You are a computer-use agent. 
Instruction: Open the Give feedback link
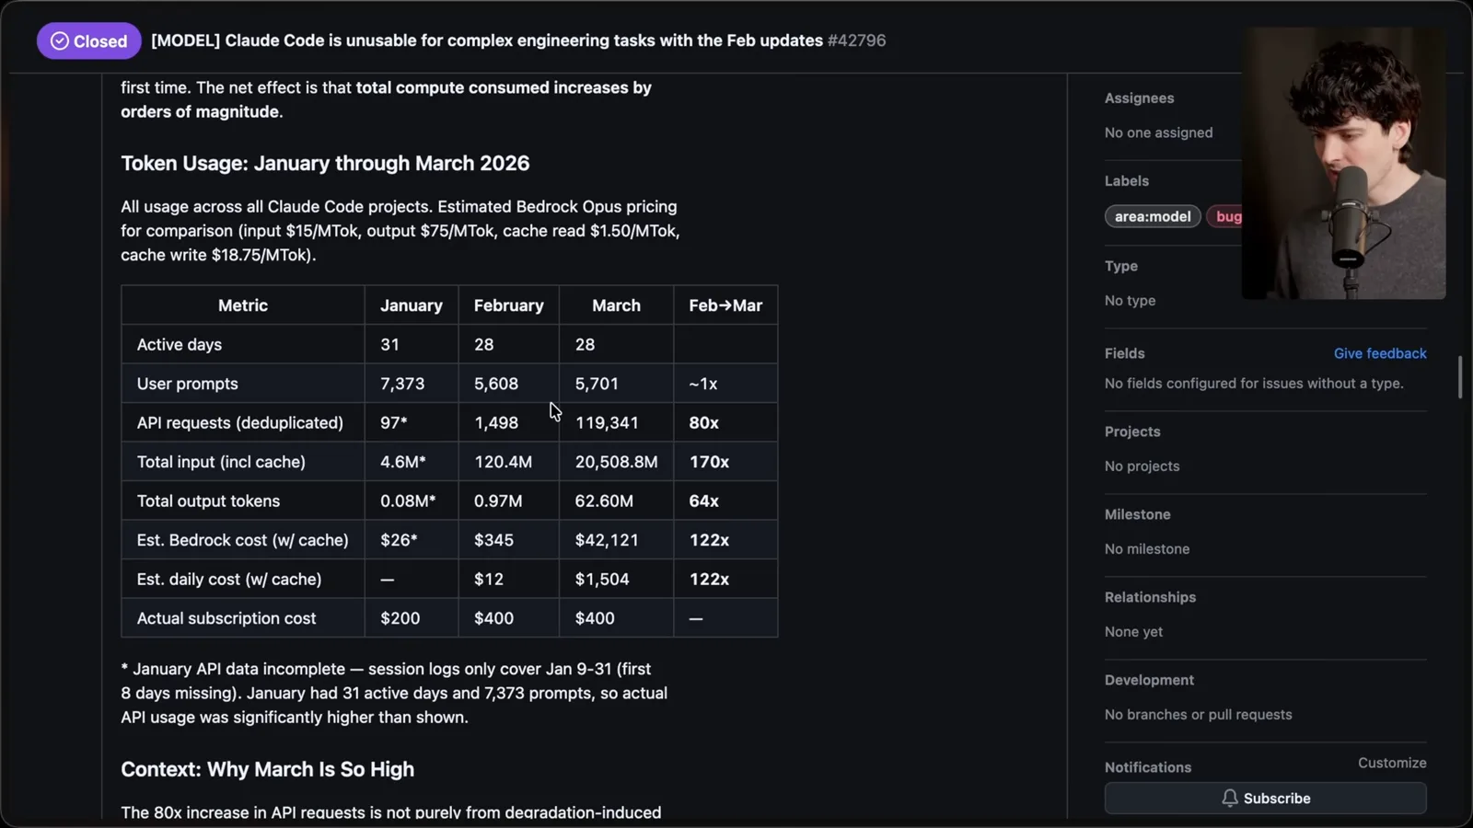(x=1380, y=353)
